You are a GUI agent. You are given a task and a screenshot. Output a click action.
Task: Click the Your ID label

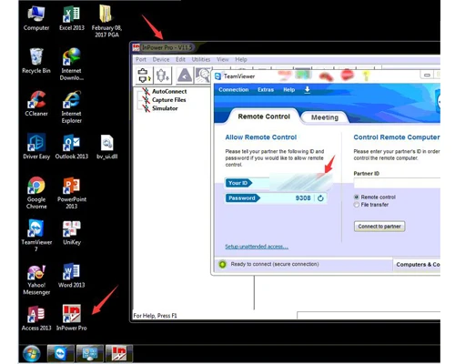point(238,183)
